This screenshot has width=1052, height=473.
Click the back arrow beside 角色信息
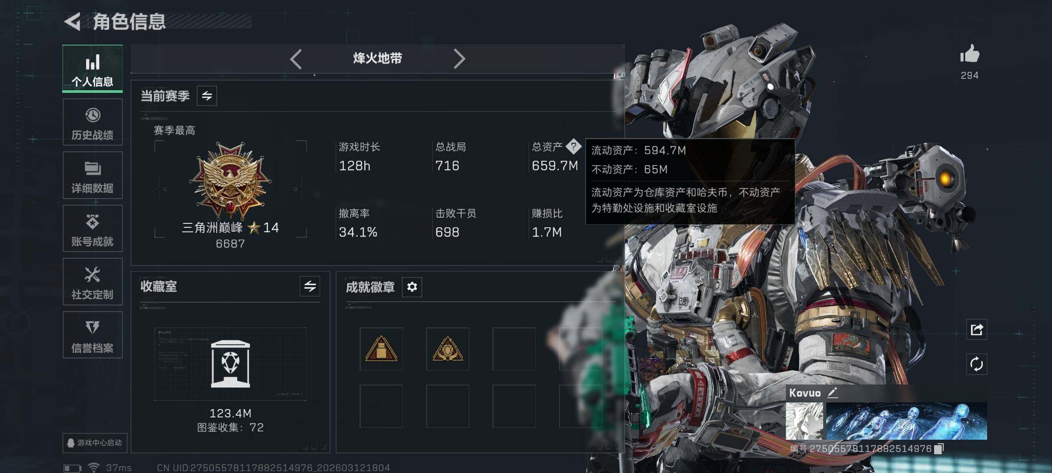click(73, 21)
